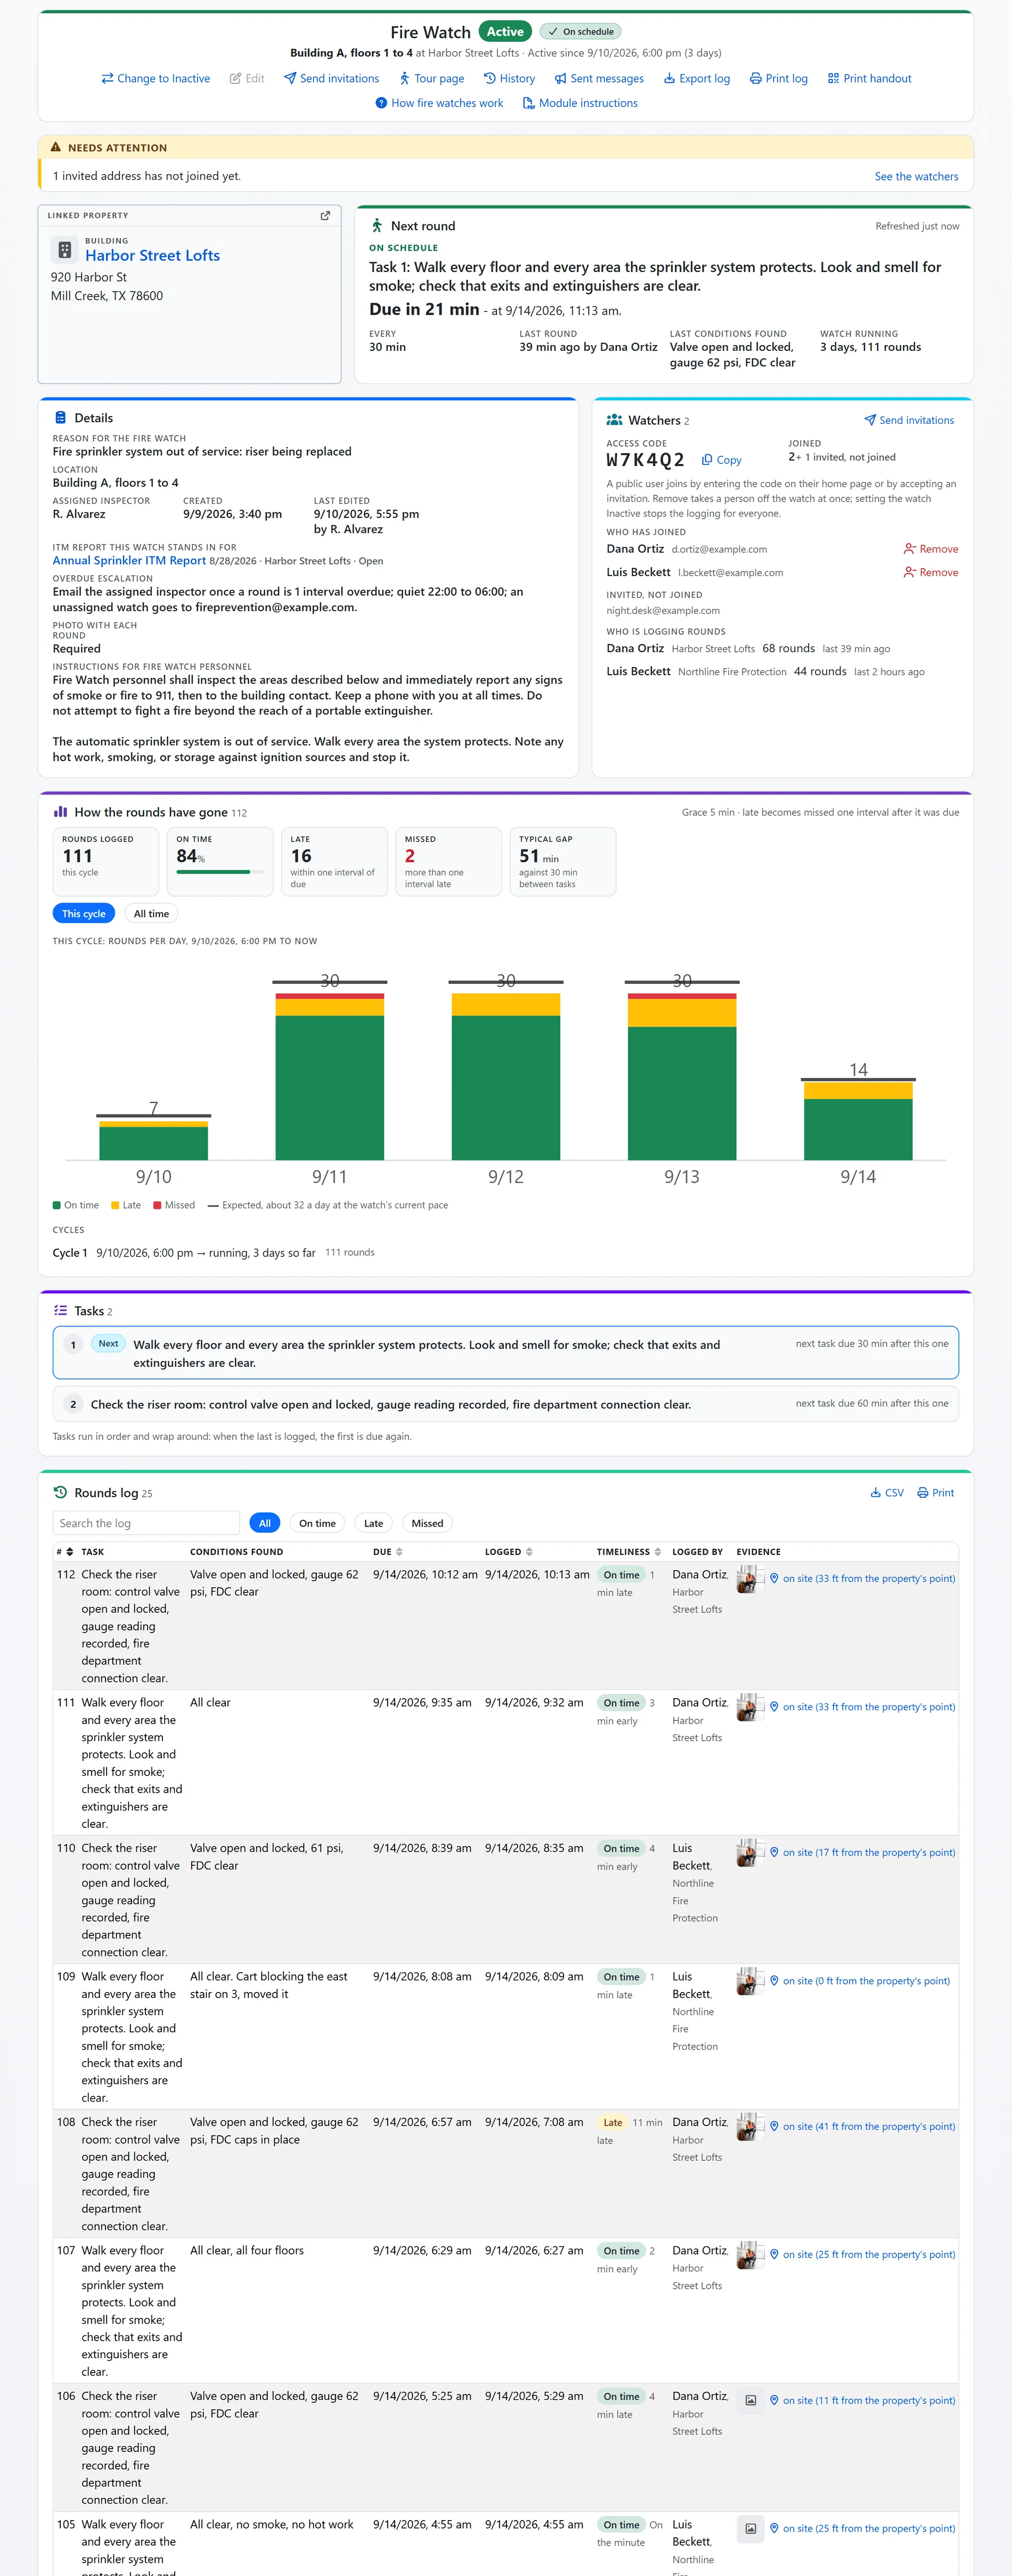
Task: Open evidence photo thumbnail for round 108
Action: (750, 2127)
